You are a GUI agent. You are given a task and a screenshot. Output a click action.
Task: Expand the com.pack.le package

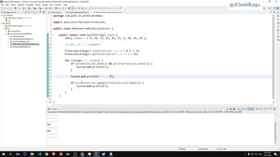[6, 31]
